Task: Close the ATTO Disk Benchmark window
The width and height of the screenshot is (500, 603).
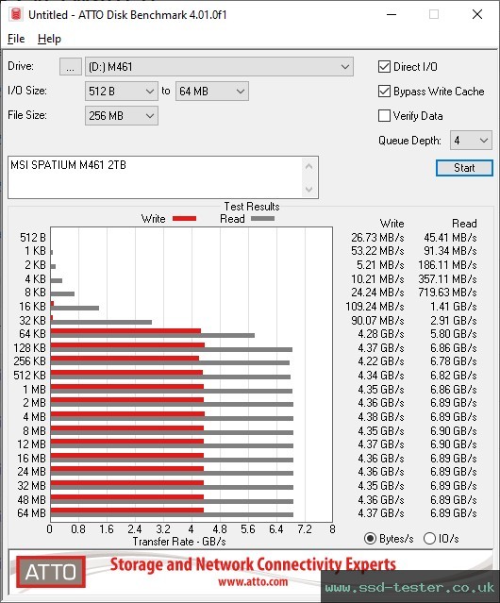Action: click(x=477, y=14)
